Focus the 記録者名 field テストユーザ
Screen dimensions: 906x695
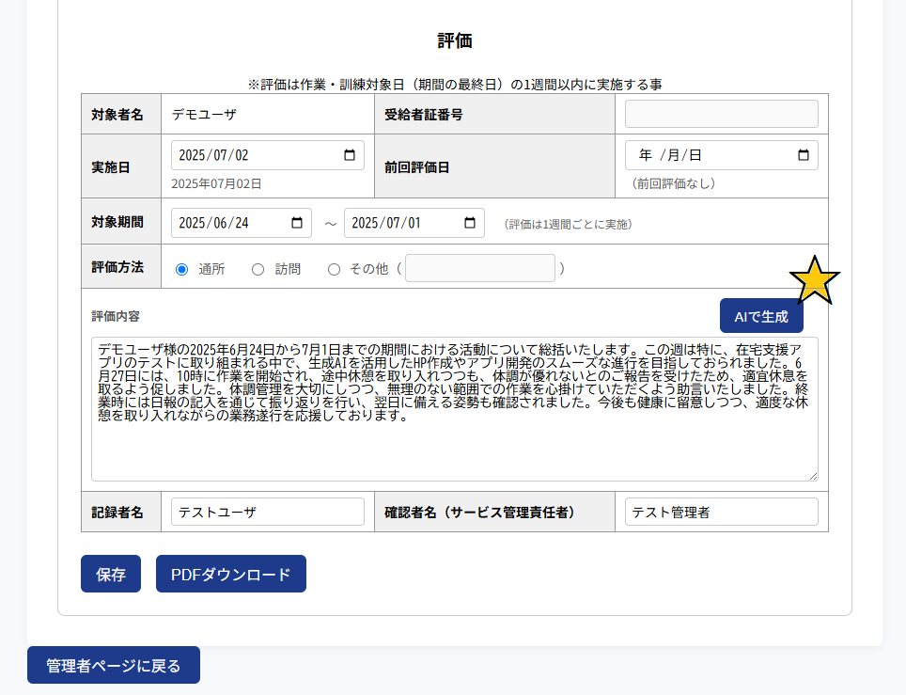click(268, 512)
